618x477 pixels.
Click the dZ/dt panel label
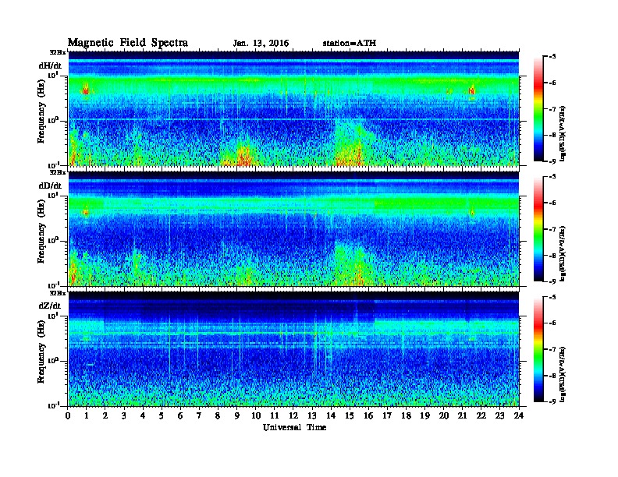(x=50, y=306)
